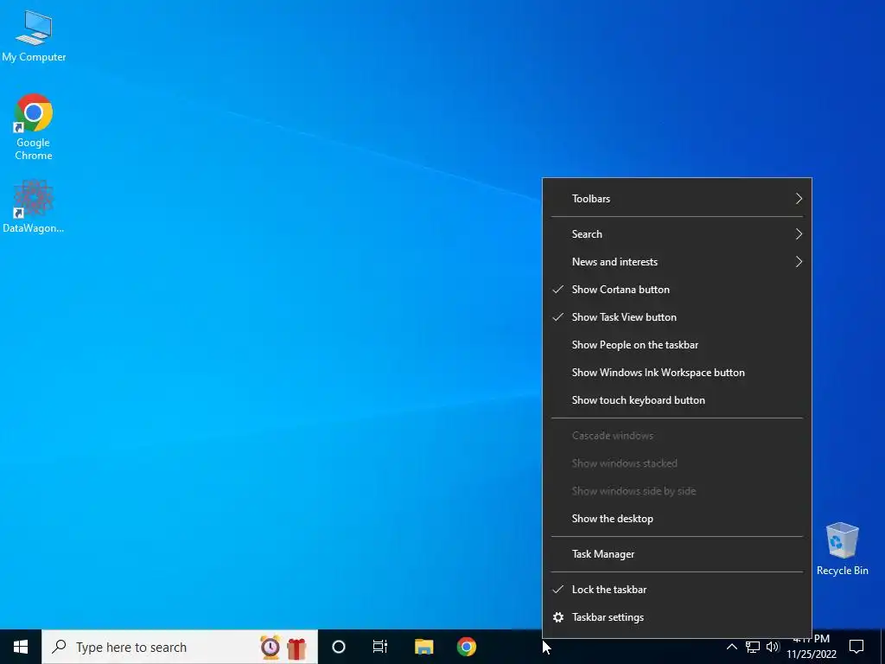Expand the Toolbars submenu
Image resolution: width=885 pixels, height=664 pixels.
click(x=677, y=199)
